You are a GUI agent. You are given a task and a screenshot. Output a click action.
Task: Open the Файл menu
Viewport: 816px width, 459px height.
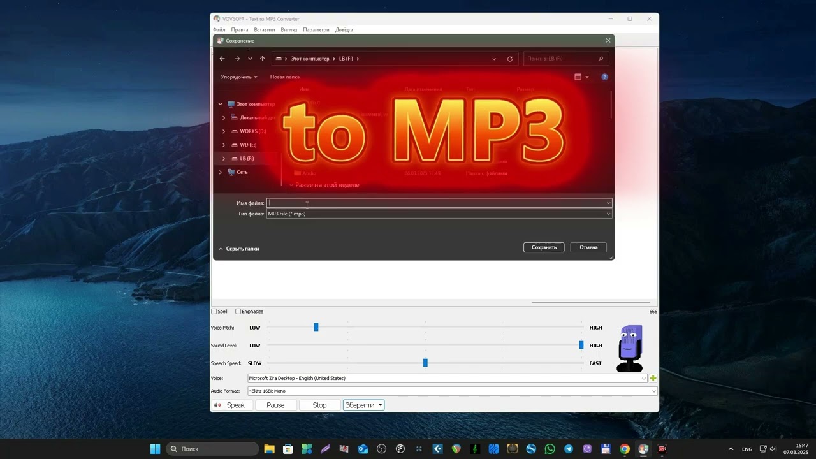219,30
